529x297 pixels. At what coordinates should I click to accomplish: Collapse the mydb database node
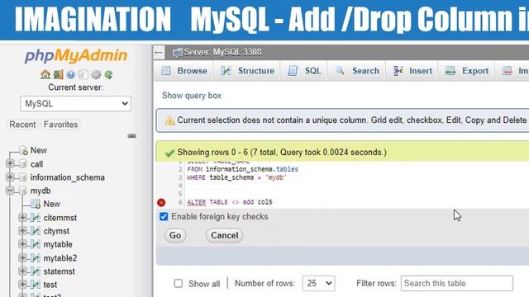click(10, 191)
